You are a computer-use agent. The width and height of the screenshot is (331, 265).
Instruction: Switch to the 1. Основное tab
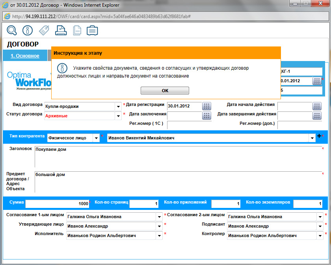pyautogui.click(x=25, y=56)
